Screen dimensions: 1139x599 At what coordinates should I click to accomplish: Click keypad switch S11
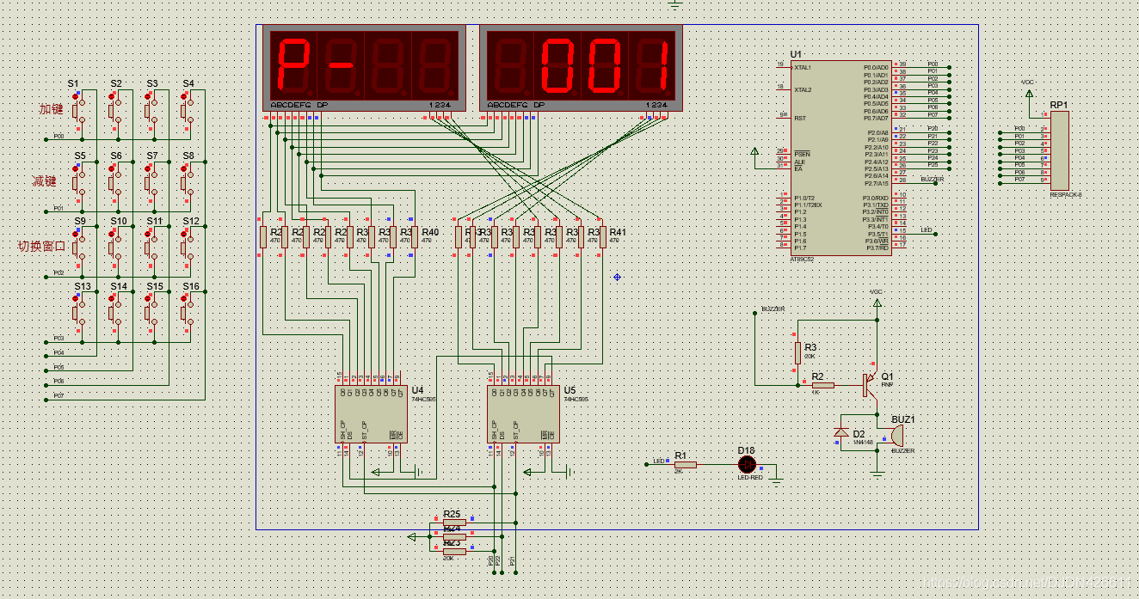(151, 247)
